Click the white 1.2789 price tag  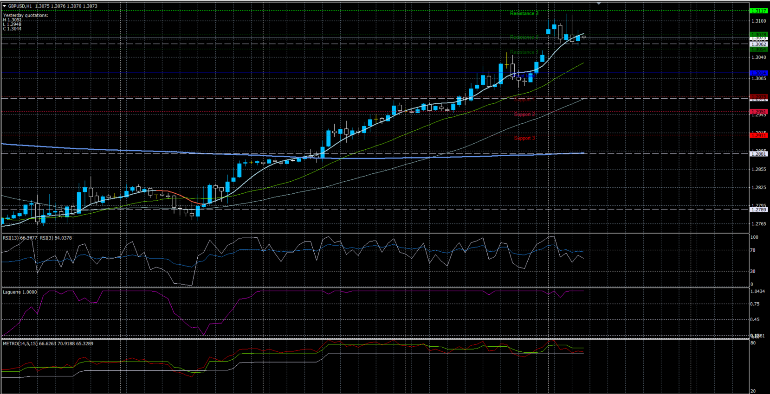759,210
